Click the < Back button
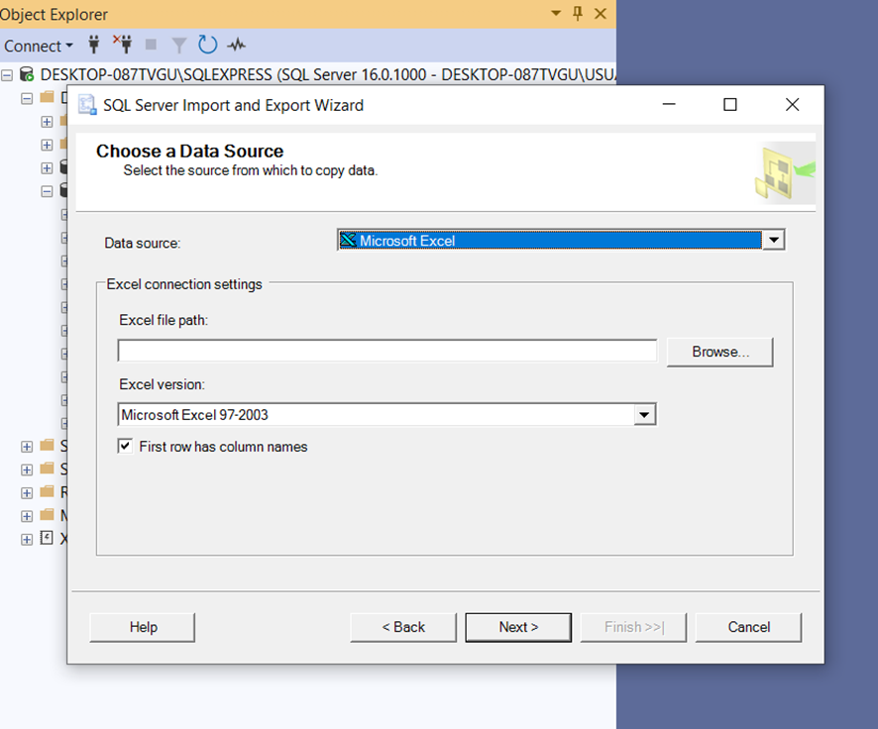878x729 pixels. 403,627
